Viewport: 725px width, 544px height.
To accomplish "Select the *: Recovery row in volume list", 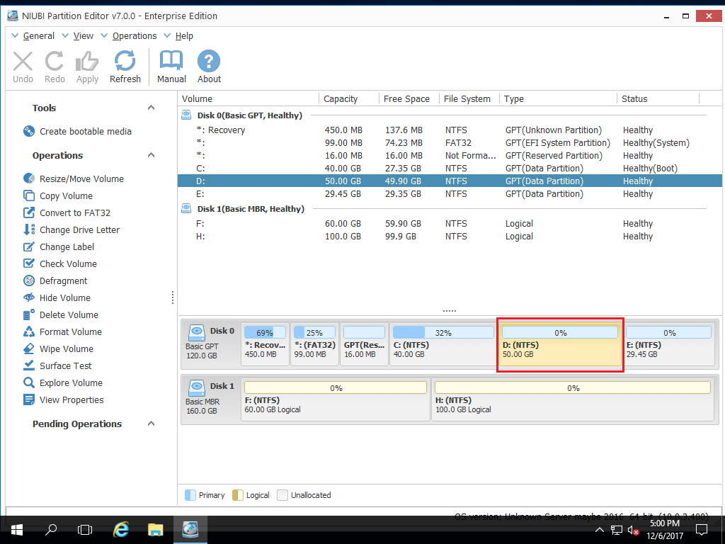I will coord(450,130).
